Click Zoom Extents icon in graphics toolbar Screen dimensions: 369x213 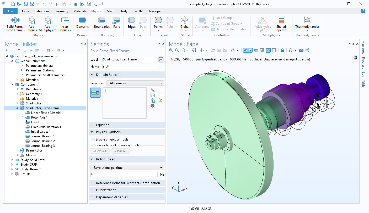coord(194,50)
